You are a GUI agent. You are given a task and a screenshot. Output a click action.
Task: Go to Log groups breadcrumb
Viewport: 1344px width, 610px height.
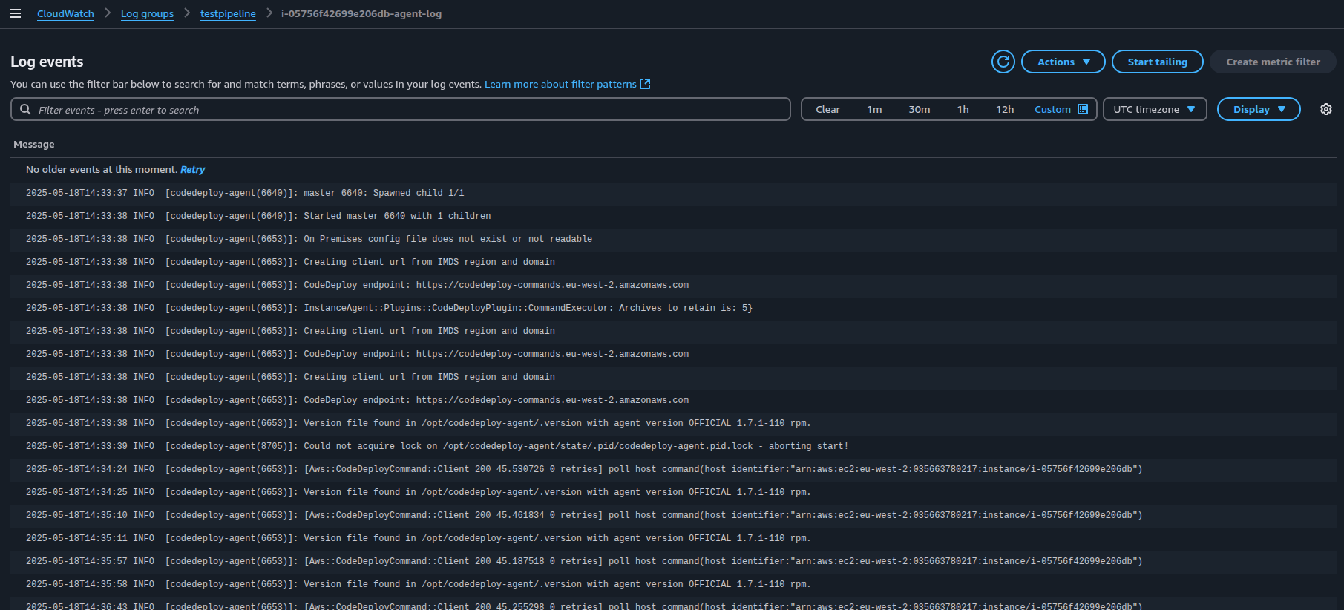pos(147,13)
